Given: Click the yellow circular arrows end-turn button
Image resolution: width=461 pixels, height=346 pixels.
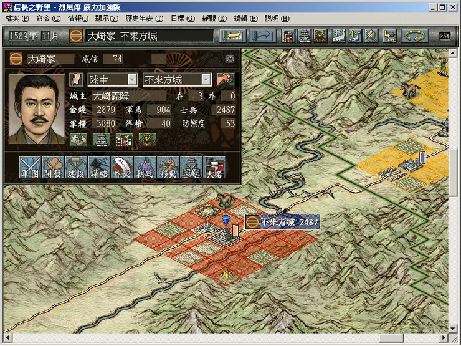Looking at the screenshot, I should pos(415,36).
